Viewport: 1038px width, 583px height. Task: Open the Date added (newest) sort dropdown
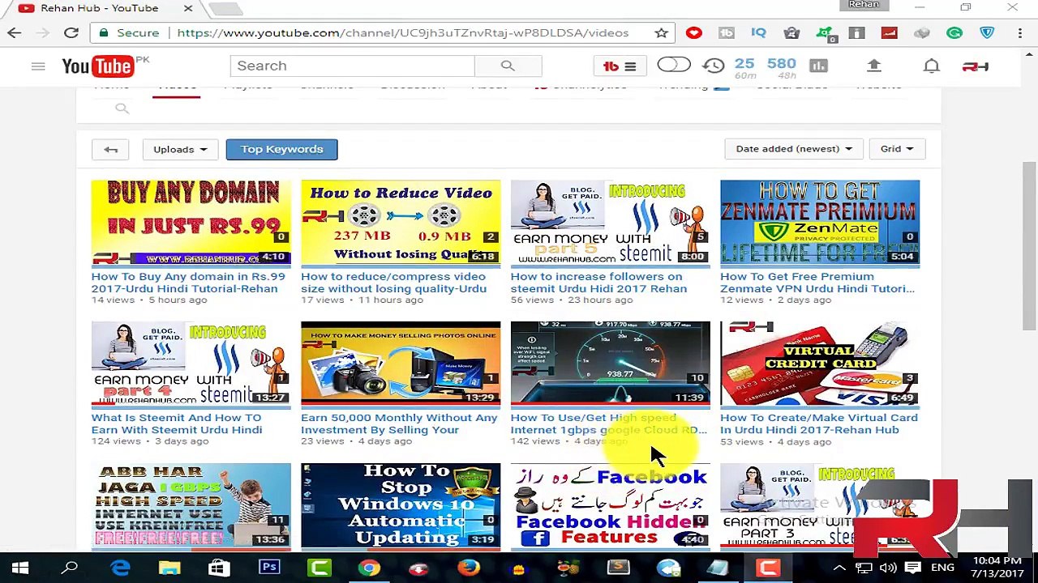pos(793,149)
